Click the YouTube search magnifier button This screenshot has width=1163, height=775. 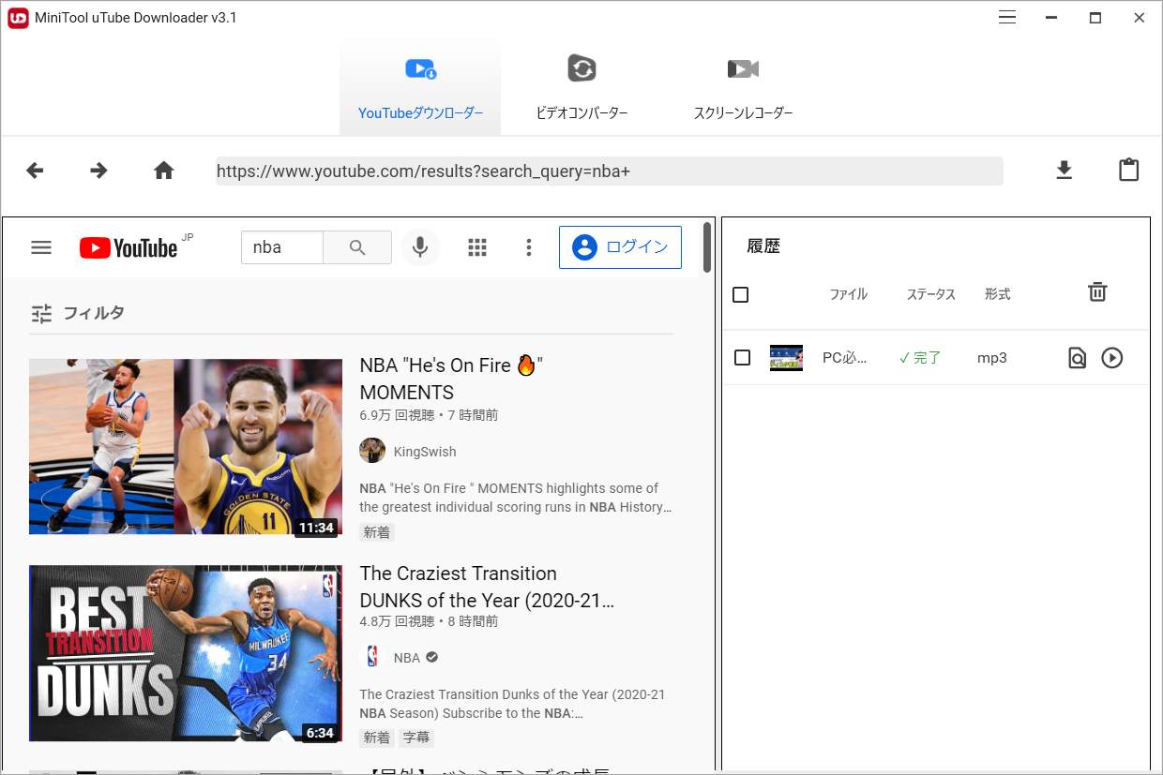(x=357, y=247)
